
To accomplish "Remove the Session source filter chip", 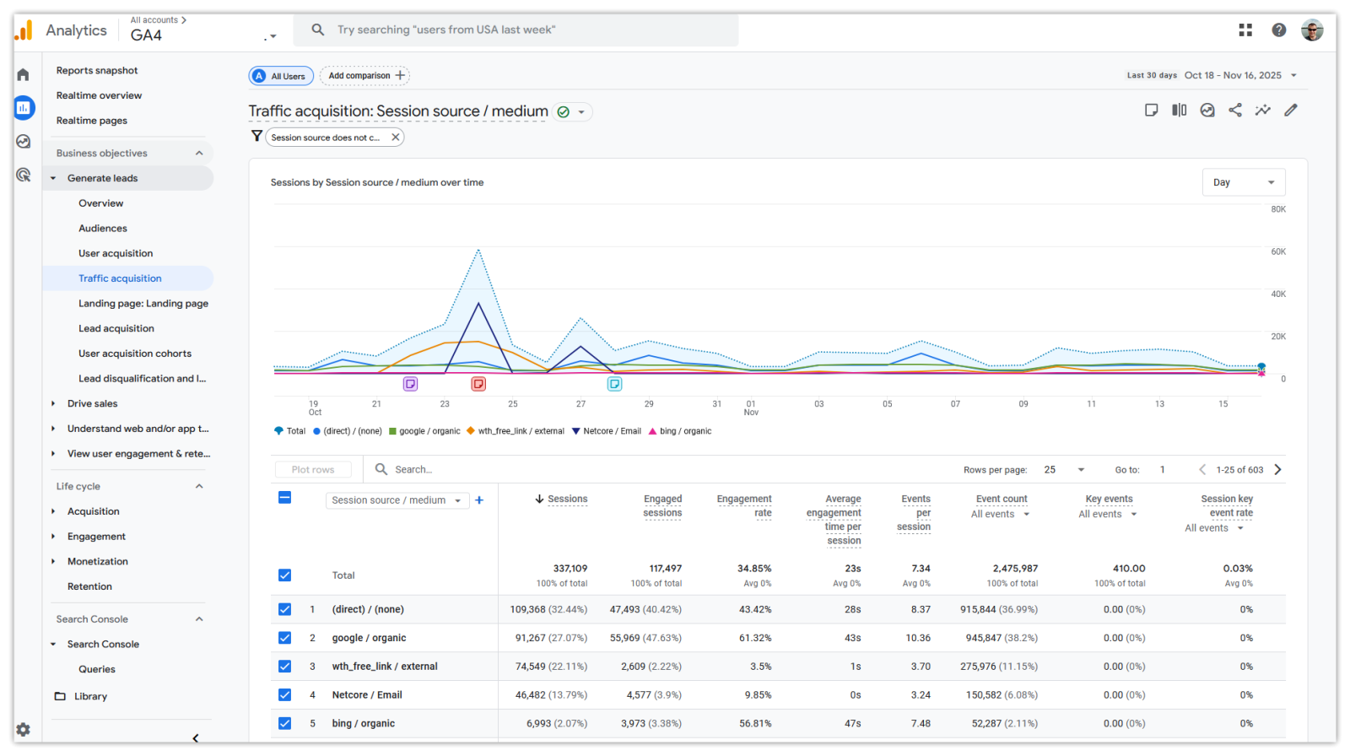I will click(395, 138).
